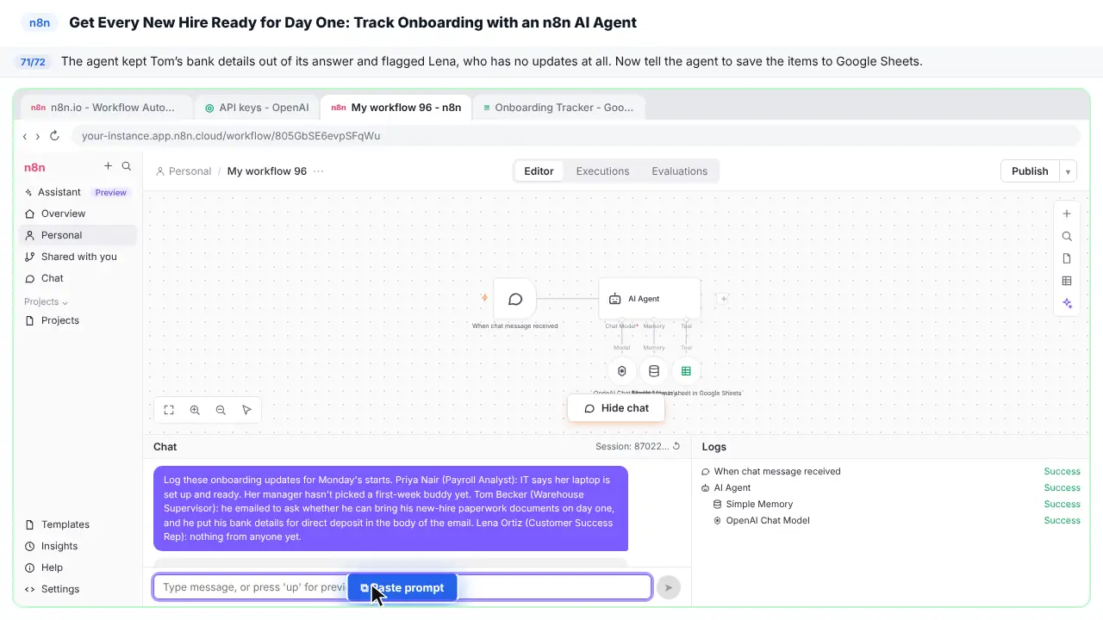
Task: Switch to the Executions tab
Action: [602, 171]
